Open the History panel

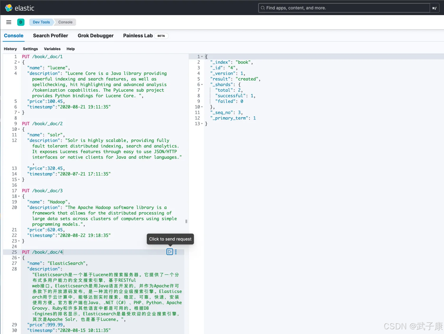pos(10,49)
